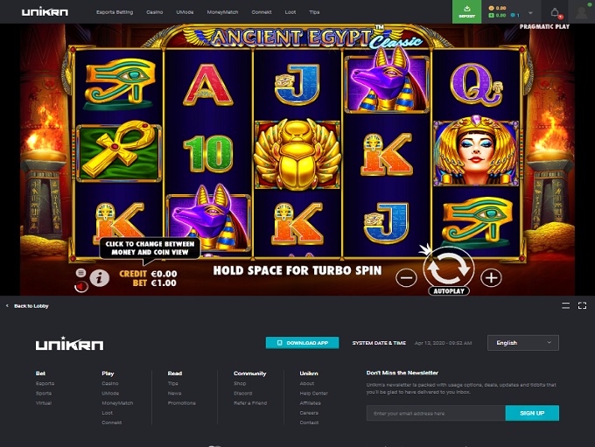Expand the wallet balance dropdown arrow
Image resolution: width=595 pixels, height=447 pixels.
pyautogui.click(x=530, y=12)
